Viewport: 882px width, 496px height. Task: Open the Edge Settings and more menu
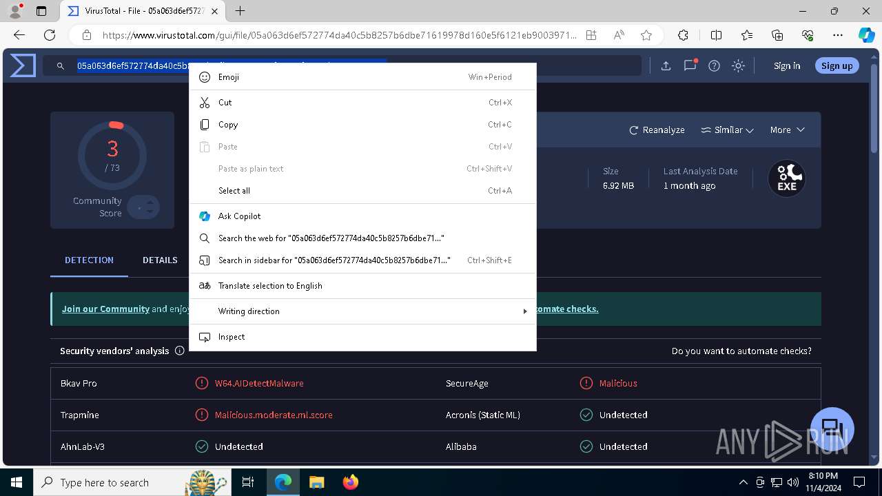pyautogui.click(x=838, y=35)
